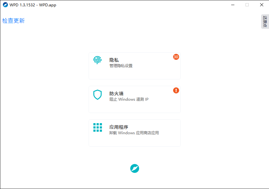Open the 检查更新 link
The width and height of the screenshot is (269, 189).
[13, 21]
